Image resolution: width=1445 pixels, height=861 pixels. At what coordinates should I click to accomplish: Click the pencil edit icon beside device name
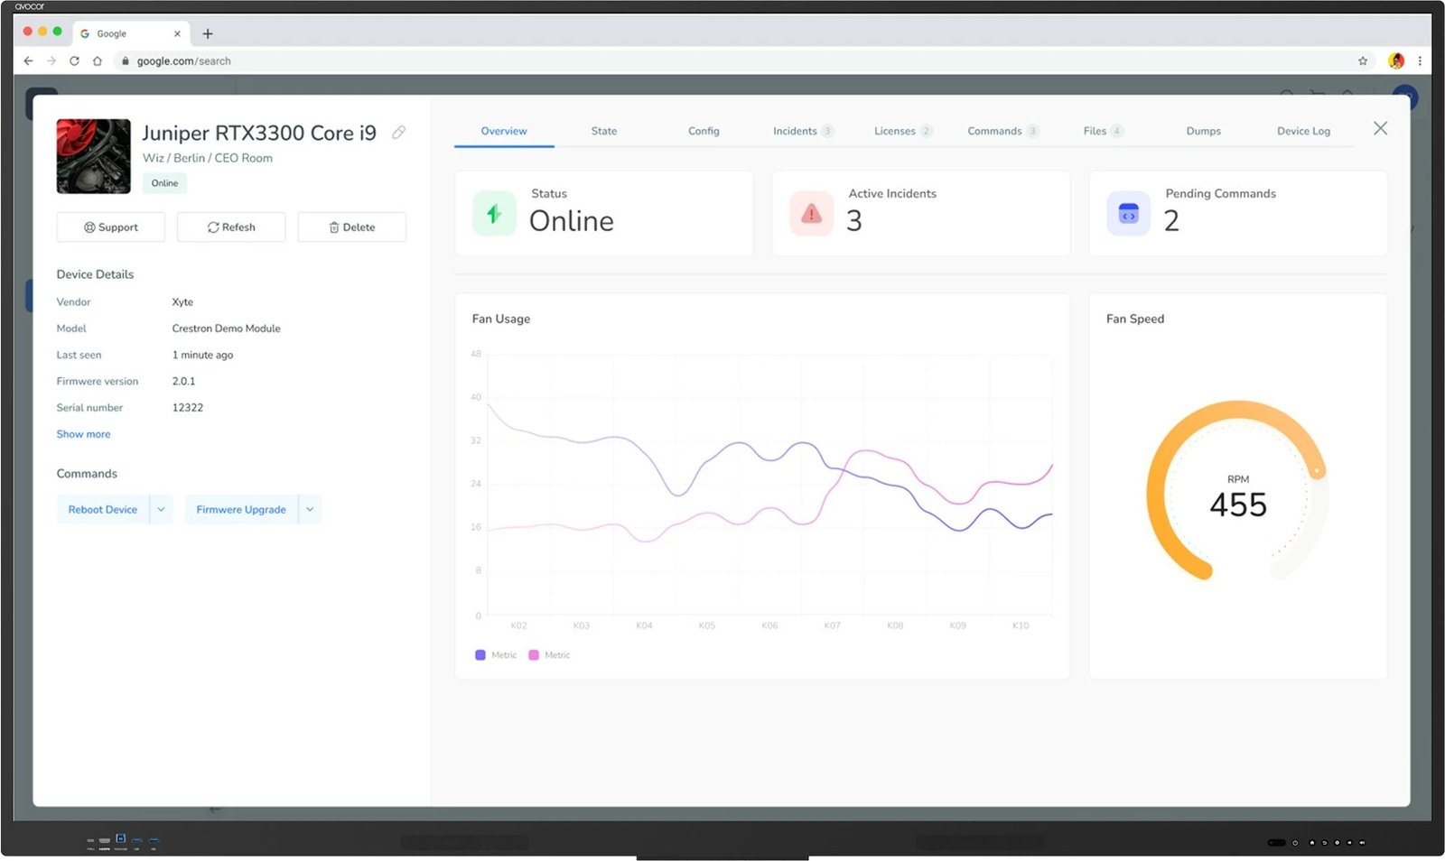coord(398,133)
